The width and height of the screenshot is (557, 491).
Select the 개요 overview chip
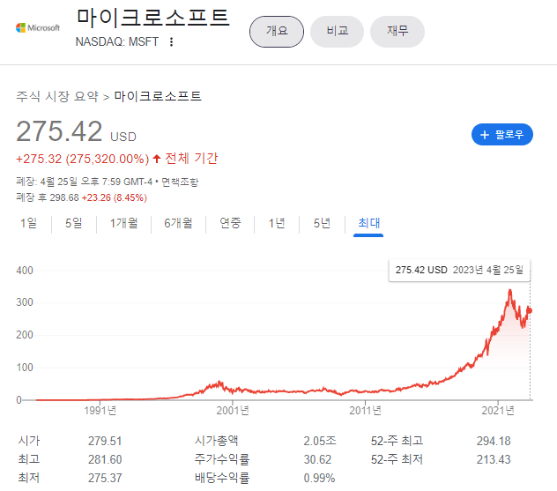(277, 32)
